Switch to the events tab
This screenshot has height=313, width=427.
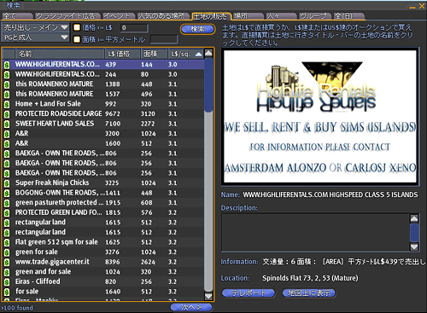tap(118, 16)
